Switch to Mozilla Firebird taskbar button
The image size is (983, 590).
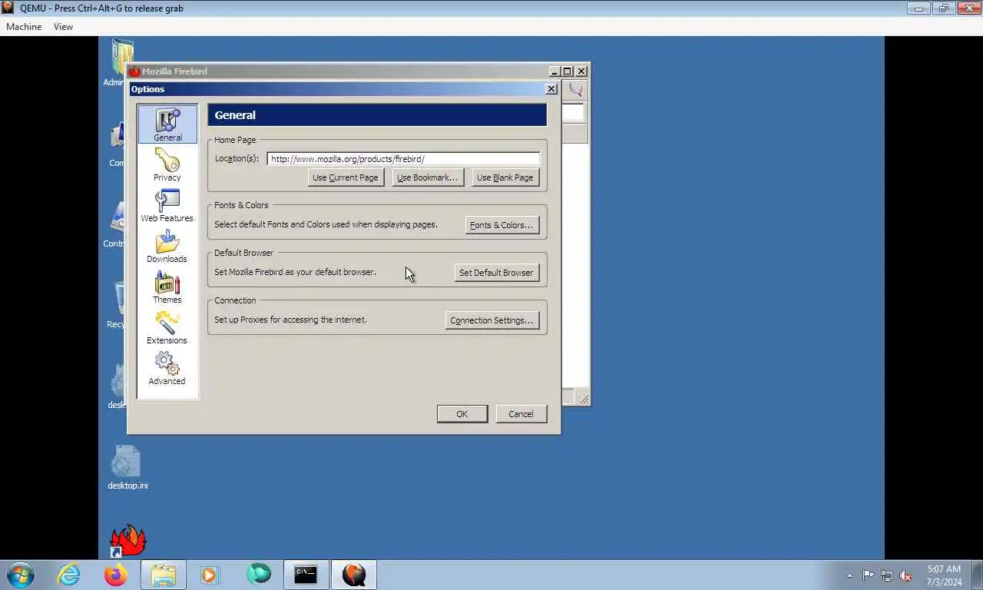353,575
